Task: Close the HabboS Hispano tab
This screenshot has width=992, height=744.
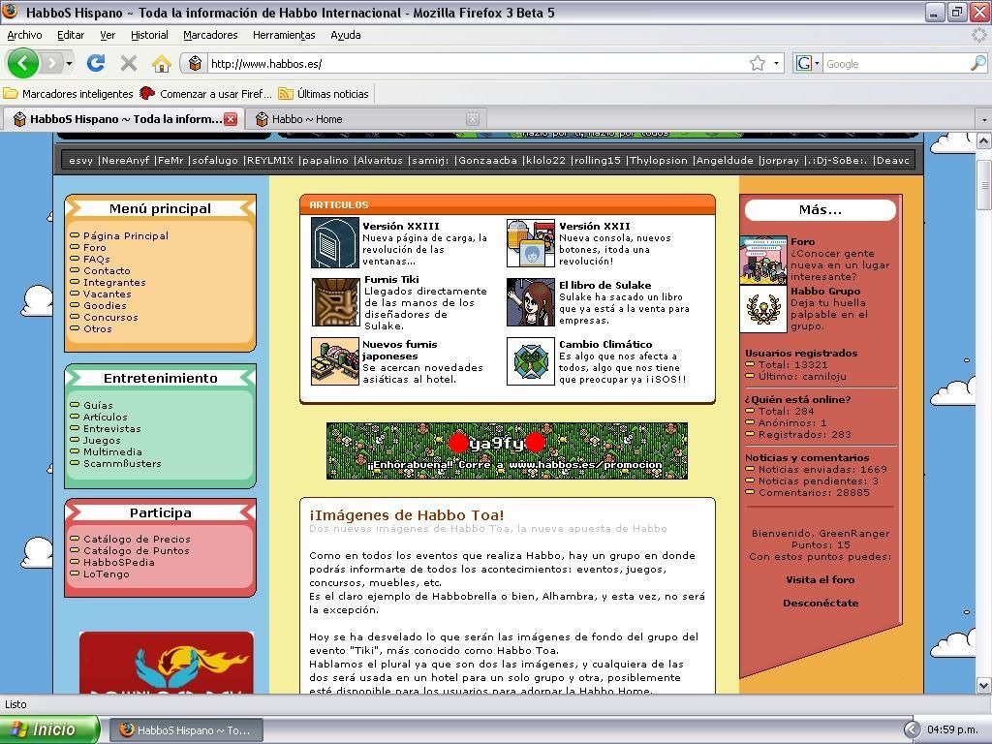Action: pyautogui.click(x=231, y=119)
